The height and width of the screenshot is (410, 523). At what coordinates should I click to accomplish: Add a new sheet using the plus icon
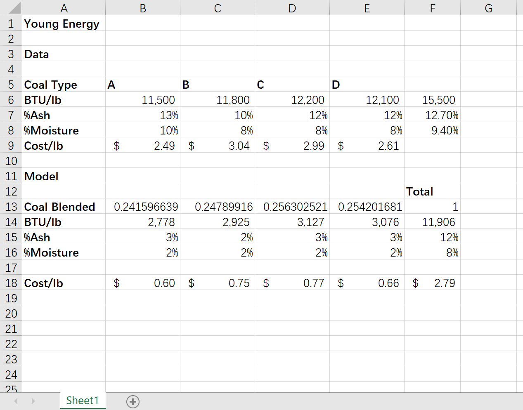pyautogui.click(x=133, y=401)
